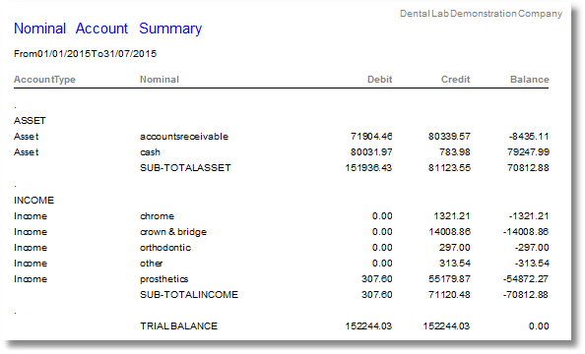Click the accountsreceivable nominal name
Viewport: 585px width, 354px height.
tap(184, 137)
